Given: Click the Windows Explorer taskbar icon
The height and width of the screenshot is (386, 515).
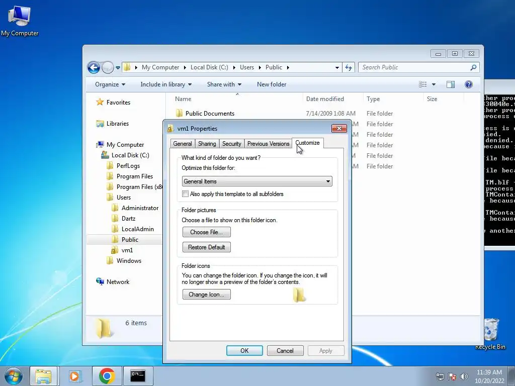Looking at the screenshot, I should [x=43, y=376].
